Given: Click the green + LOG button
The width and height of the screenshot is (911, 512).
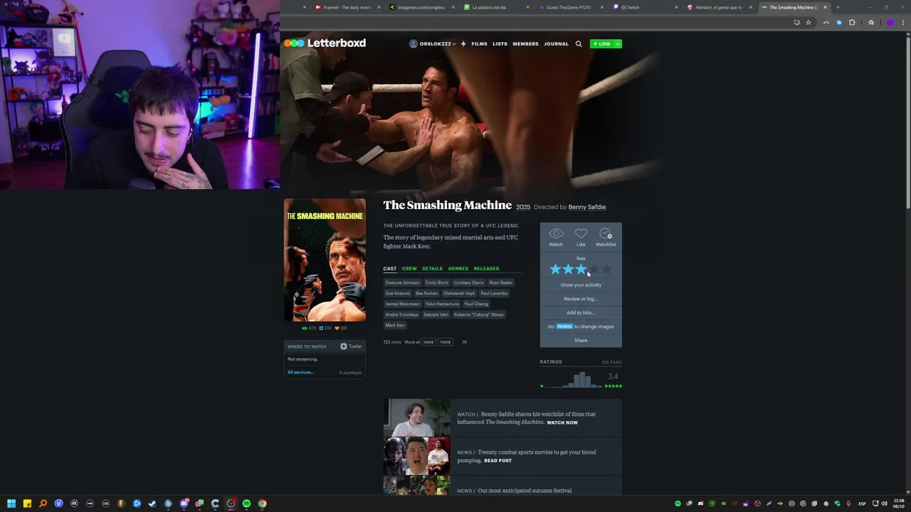Looking at the screenshot, I should [601, 44].
